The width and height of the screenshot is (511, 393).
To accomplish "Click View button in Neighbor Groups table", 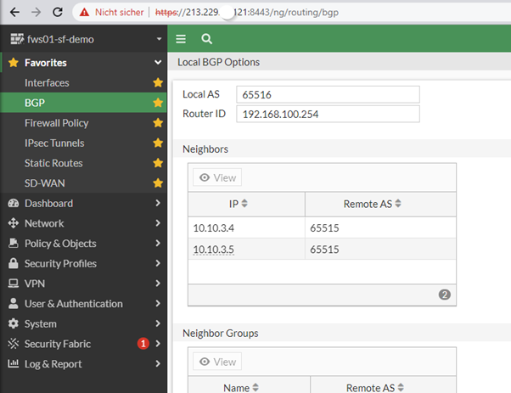I will [217, 362].
